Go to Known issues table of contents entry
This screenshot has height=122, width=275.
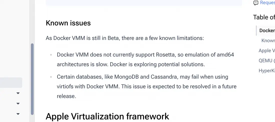point(268,41)
